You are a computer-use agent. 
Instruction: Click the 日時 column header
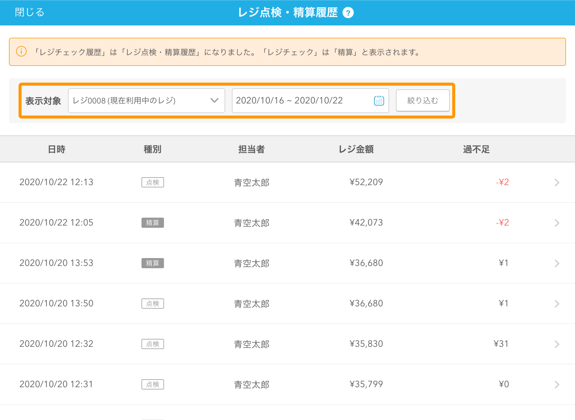57,149
